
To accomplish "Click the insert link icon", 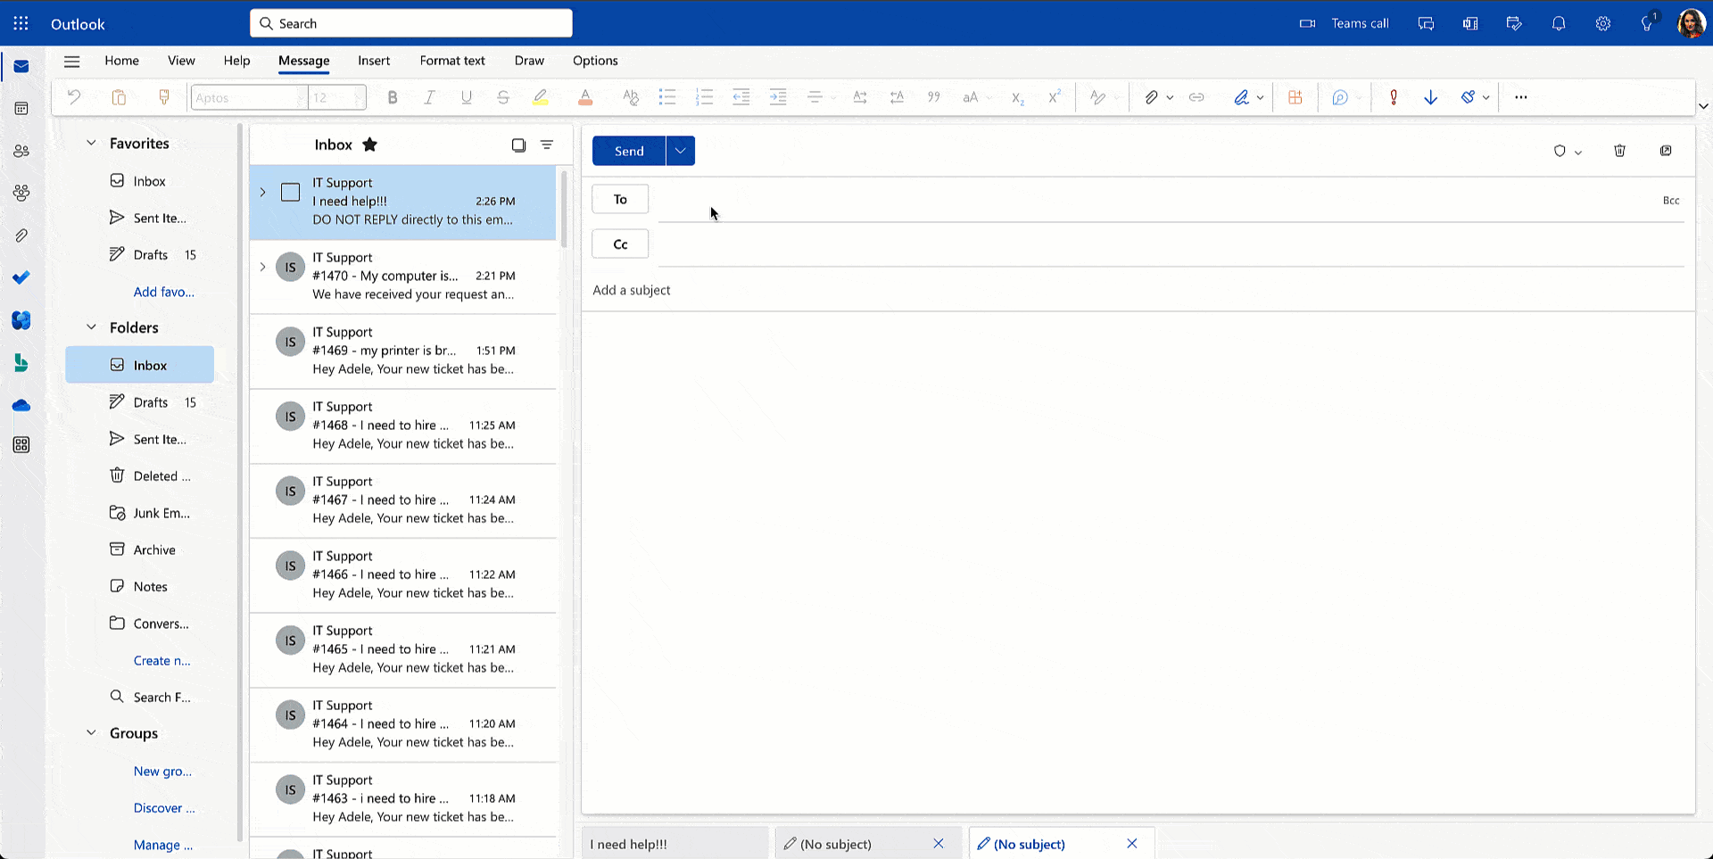I will [1196, 97].
